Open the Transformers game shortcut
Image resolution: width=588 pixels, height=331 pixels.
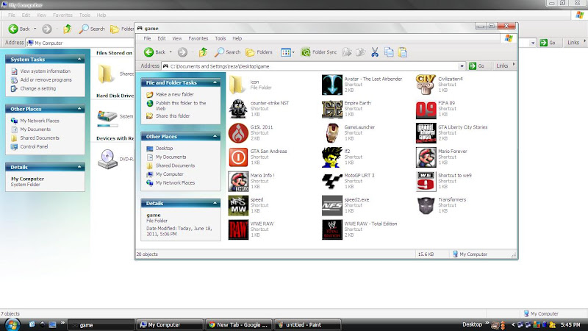[x=426, y=204]
